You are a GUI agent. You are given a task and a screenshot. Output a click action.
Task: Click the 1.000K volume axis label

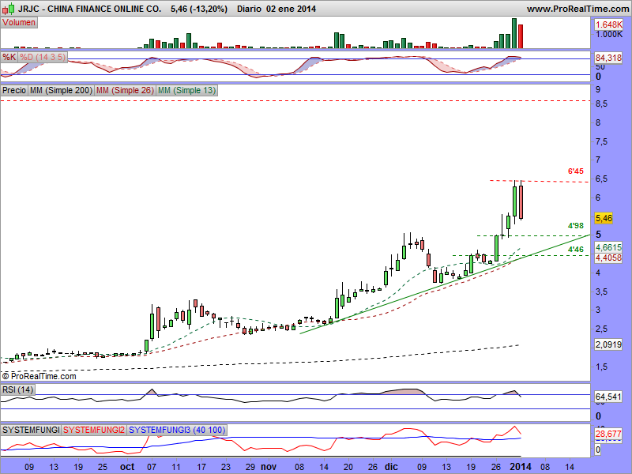[x=609, y=34]
